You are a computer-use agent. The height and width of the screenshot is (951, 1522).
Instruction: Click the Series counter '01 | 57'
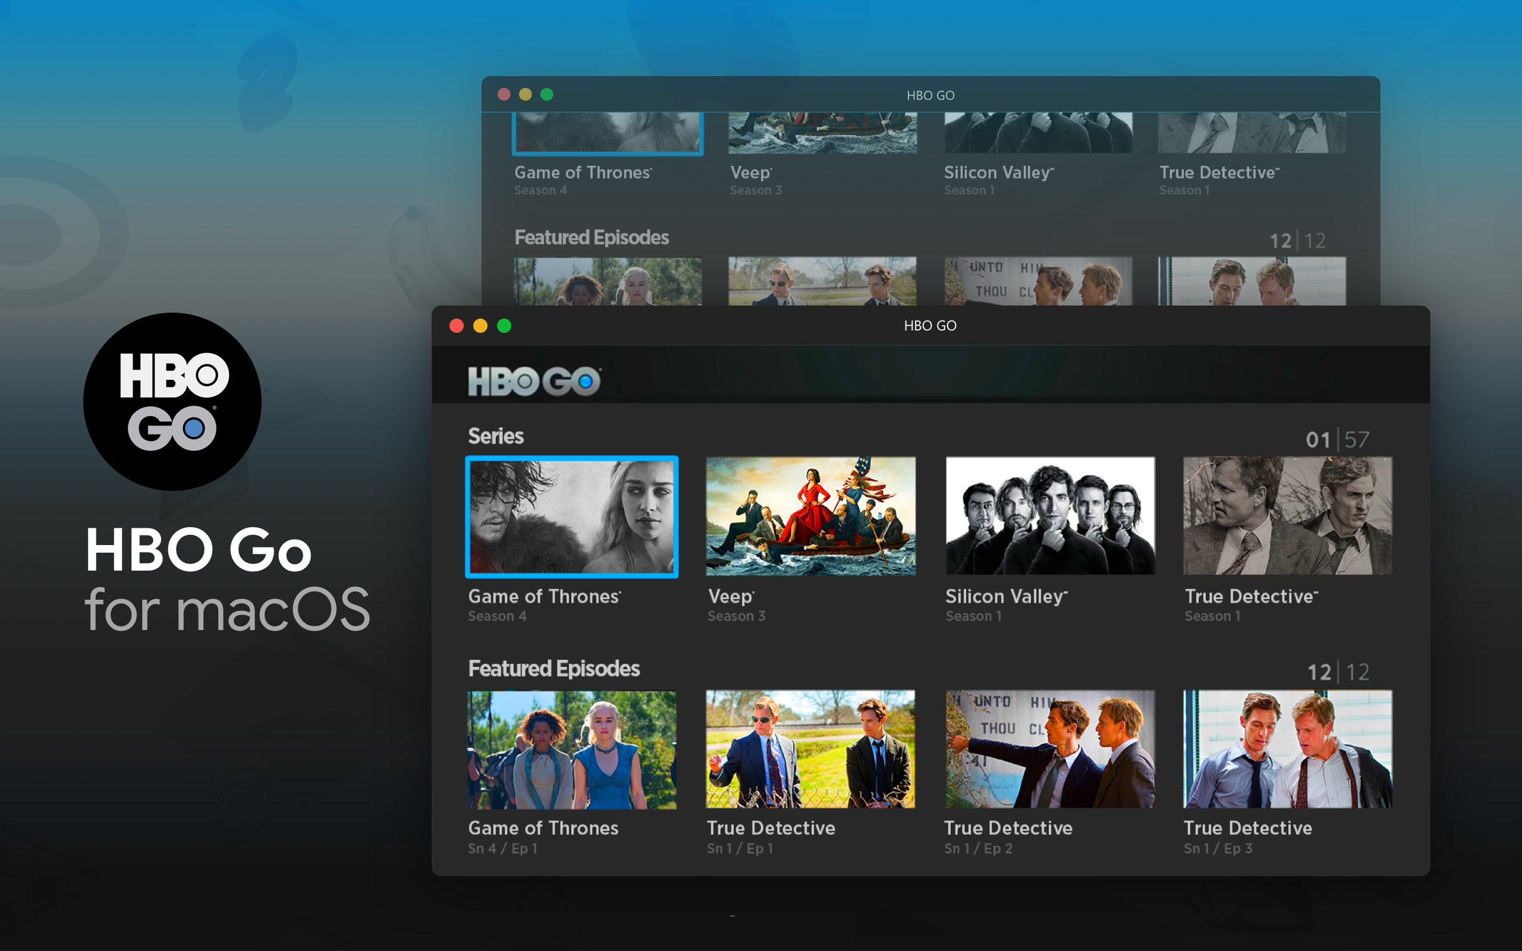tap(1337, 440)
